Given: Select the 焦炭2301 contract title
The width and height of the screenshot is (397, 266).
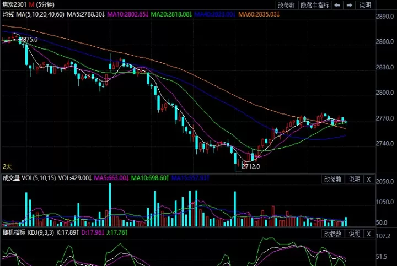Looking at the screenshot, I should [x=14, y=4].
